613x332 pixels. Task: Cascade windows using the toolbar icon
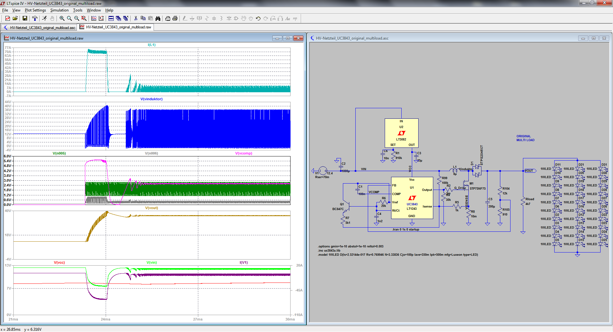[x=118, y=19]
